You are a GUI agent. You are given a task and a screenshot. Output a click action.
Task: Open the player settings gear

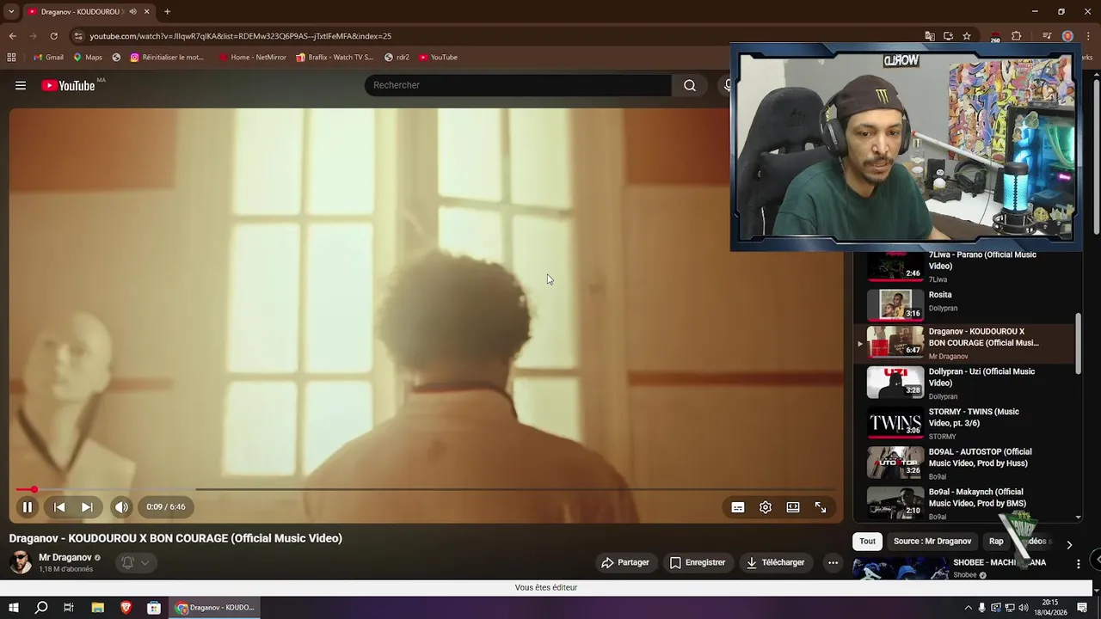pyautogui.click(x=766, y=507)
